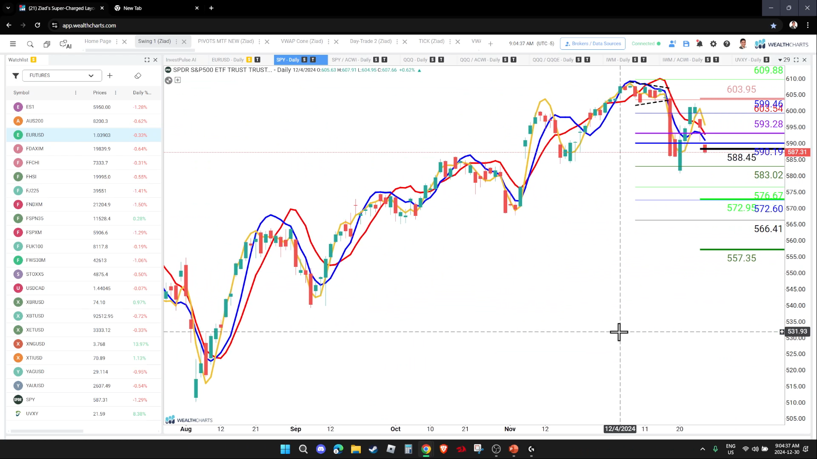817x459 pixels.
Task: Click the search magnifier icon in toolbar
Action: click(x=30, y=44)
